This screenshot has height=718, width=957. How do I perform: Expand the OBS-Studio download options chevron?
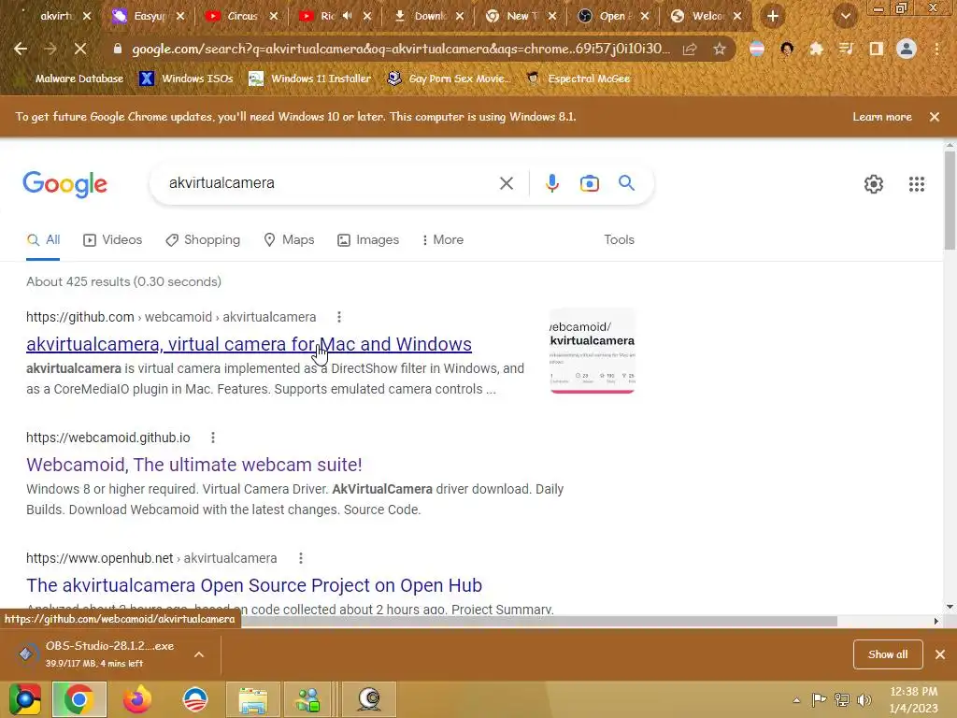tap(199, 654)
